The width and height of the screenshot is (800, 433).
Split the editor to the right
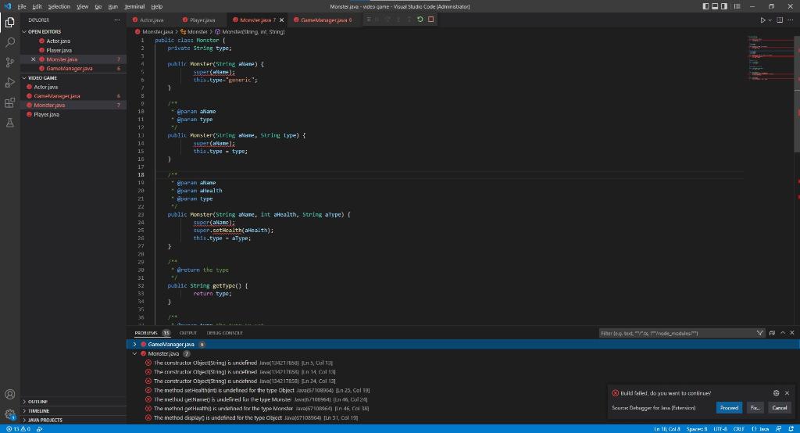[x=780, y=20]
